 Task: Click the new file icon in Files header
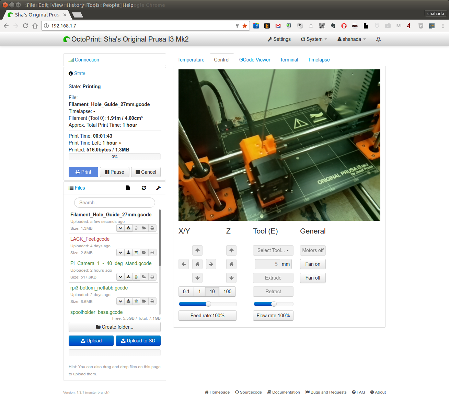pos(128,188)
